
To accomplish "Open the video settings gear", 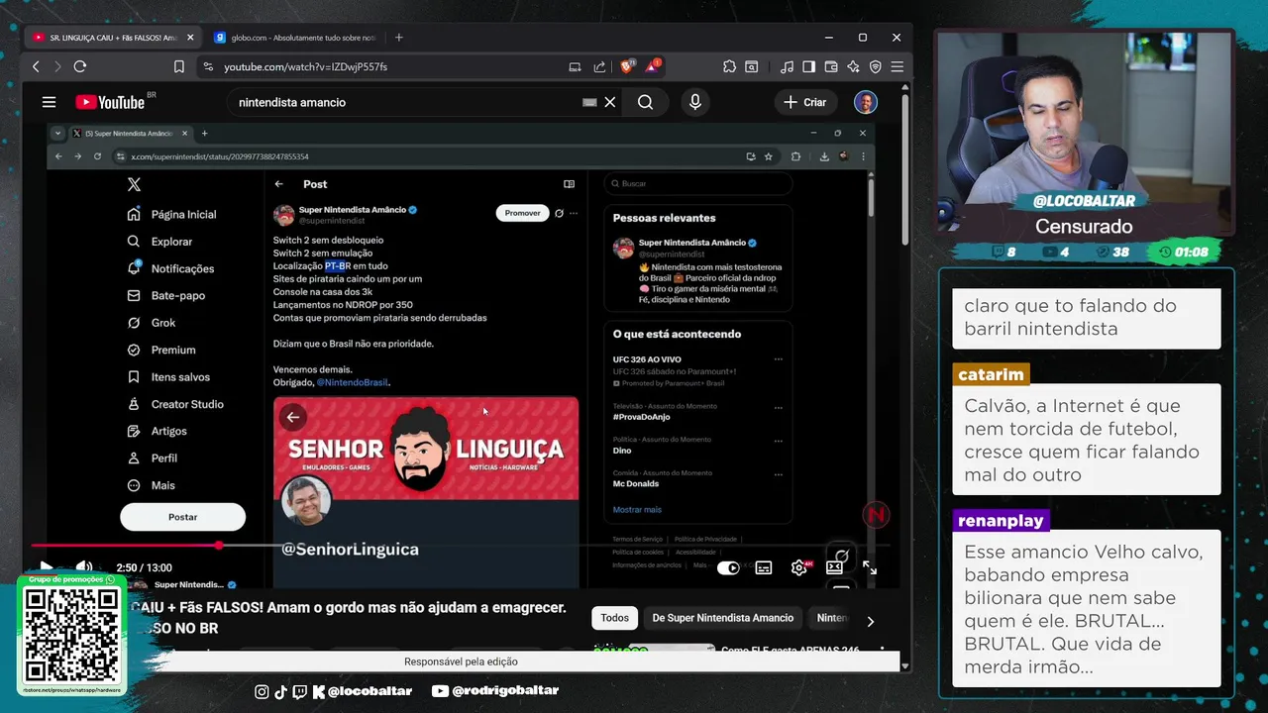I will pyautogui.click(x=799, y=567).
